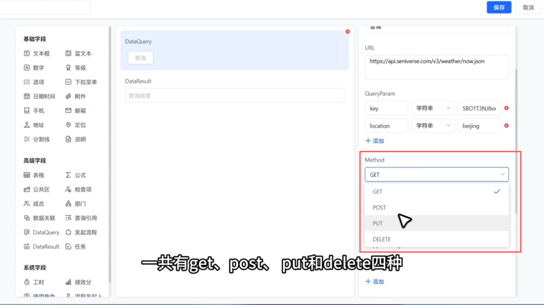The width and height of the screenshot is (544, 305).
Task: Edit the beijing value field
Action: click(479, 126)
